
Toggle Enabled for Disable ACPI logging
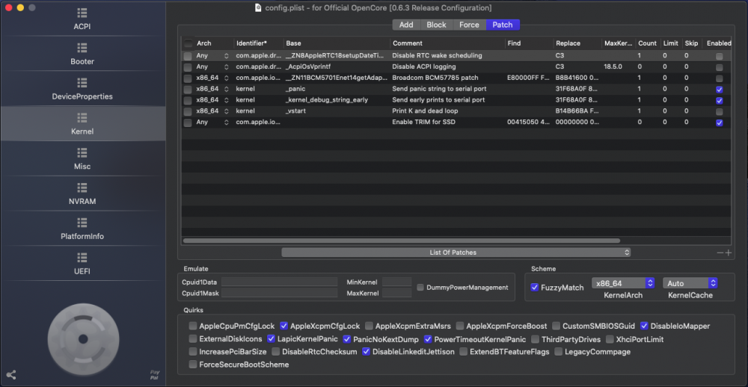pos(720,67)
